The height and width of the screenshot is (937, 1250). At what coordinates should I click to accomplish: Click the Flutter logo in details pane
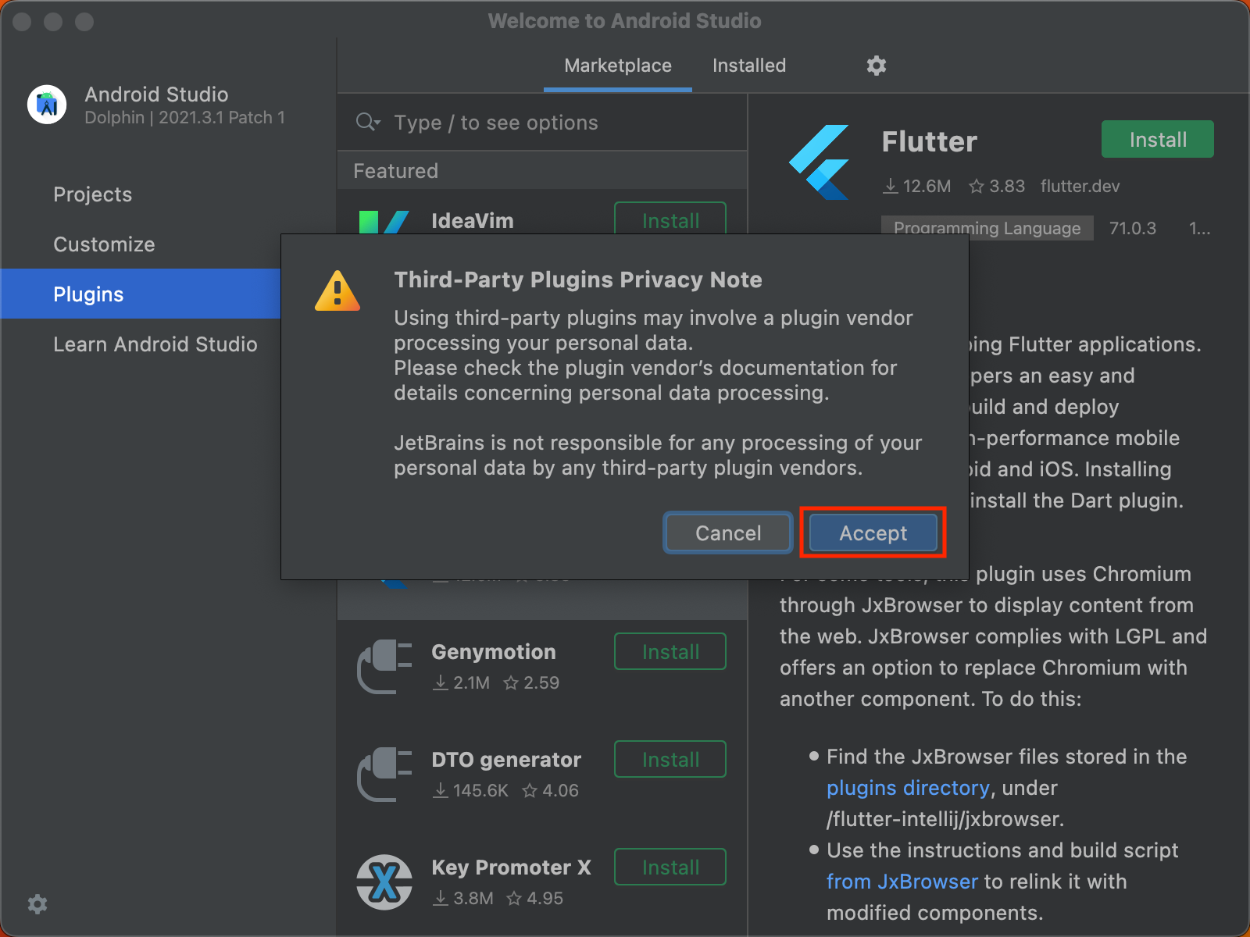point(819,162)
